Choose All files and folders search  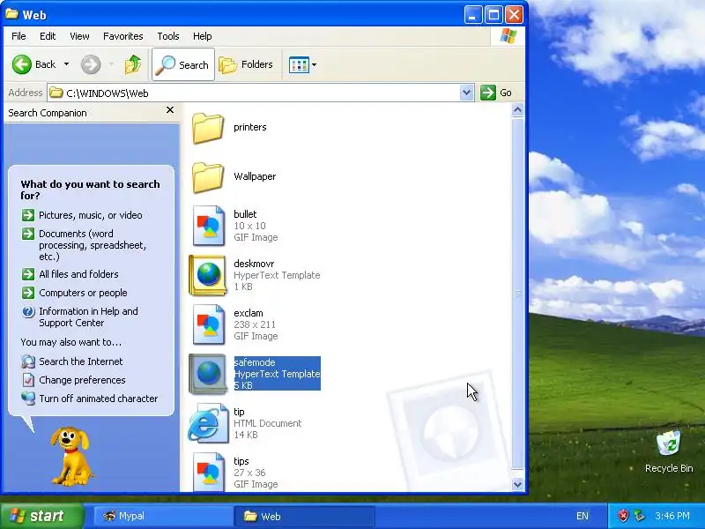pos(78,274)
